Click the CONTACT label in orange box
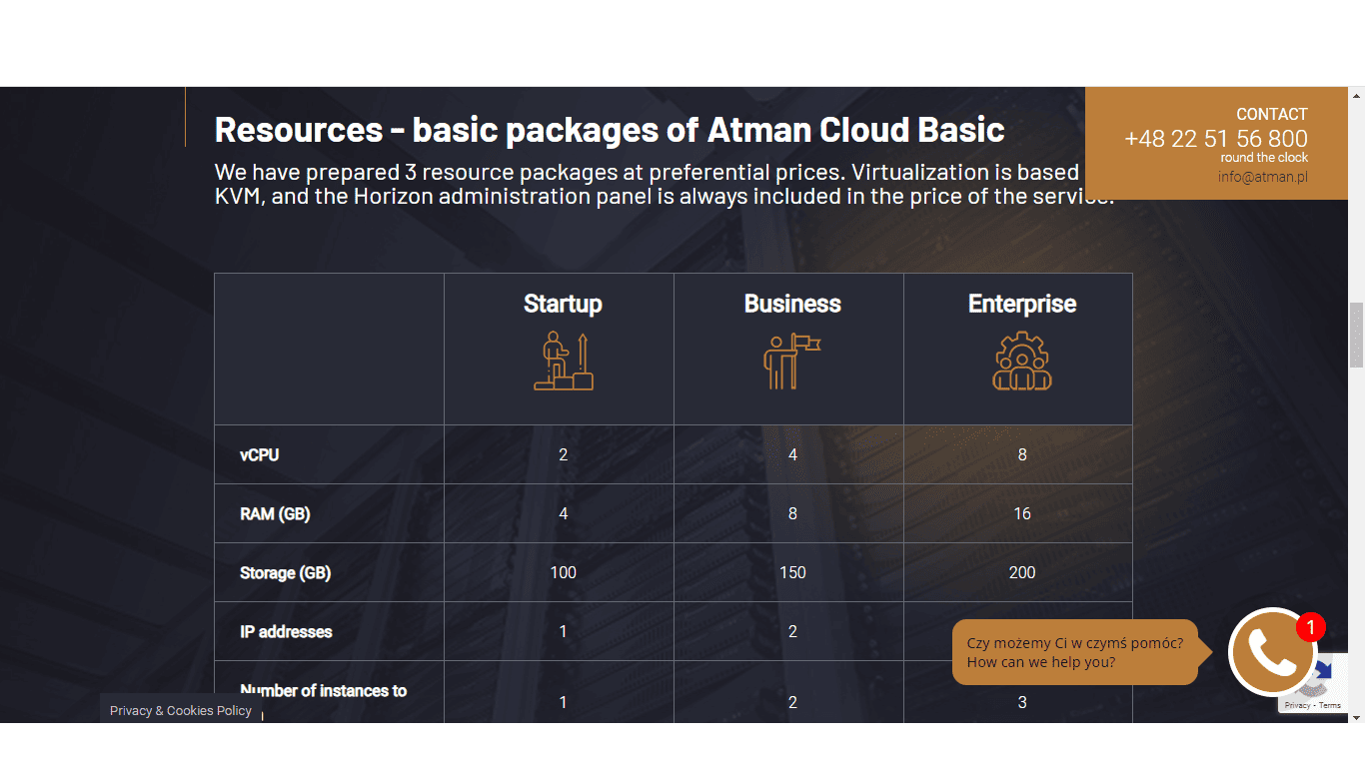The height and width of the screenshot is (767, 1365). tap(1272, 114)
